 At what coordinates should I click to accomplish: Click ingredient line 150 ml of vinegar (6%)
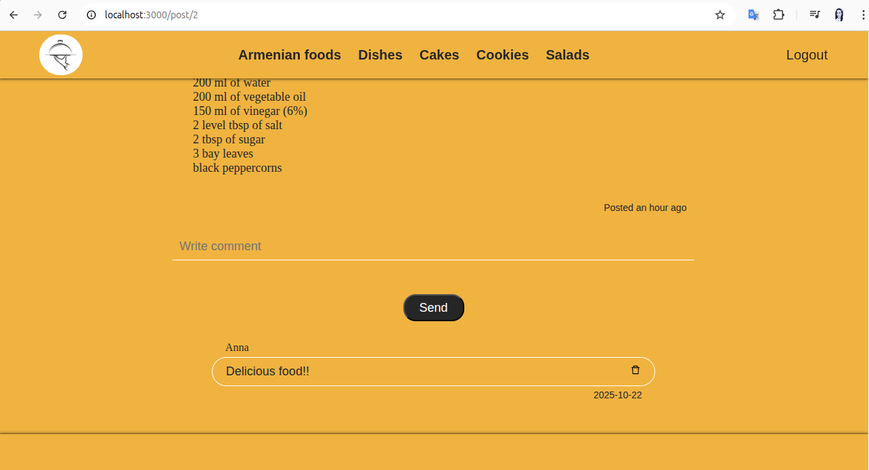pos(250,111)
